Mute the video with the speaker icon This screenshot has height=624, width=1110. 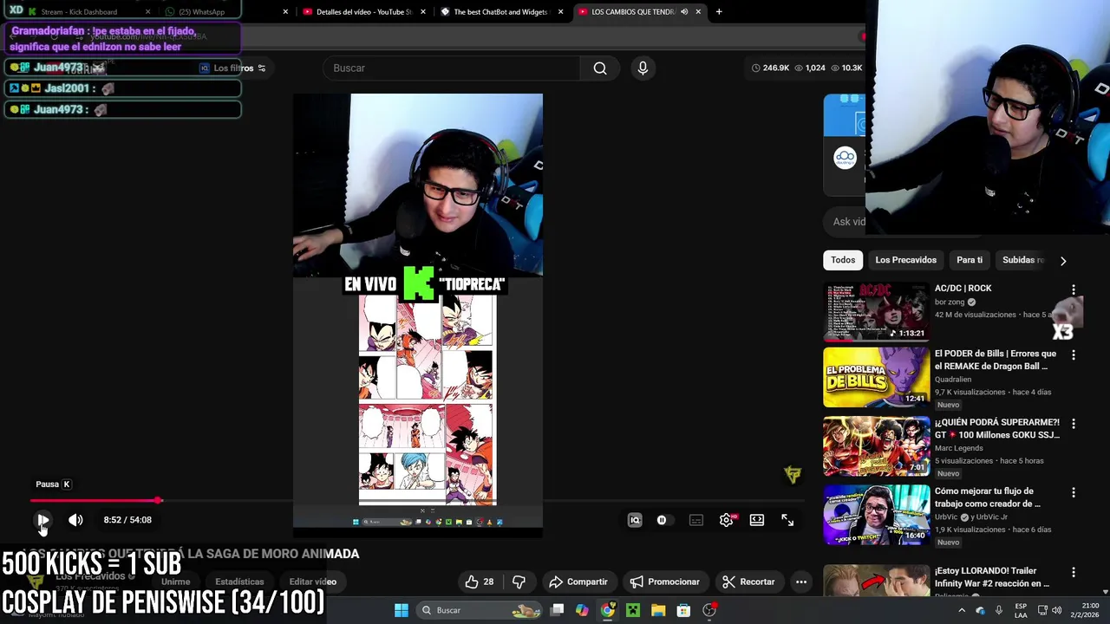(x=75, y=520)
